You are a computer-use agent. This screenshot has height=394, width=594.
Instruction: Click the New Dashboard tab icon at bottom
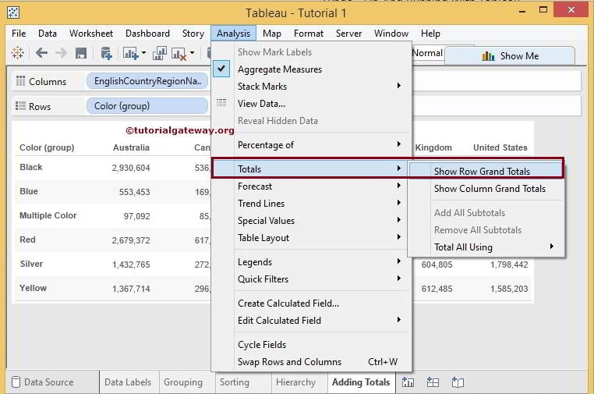433,382
